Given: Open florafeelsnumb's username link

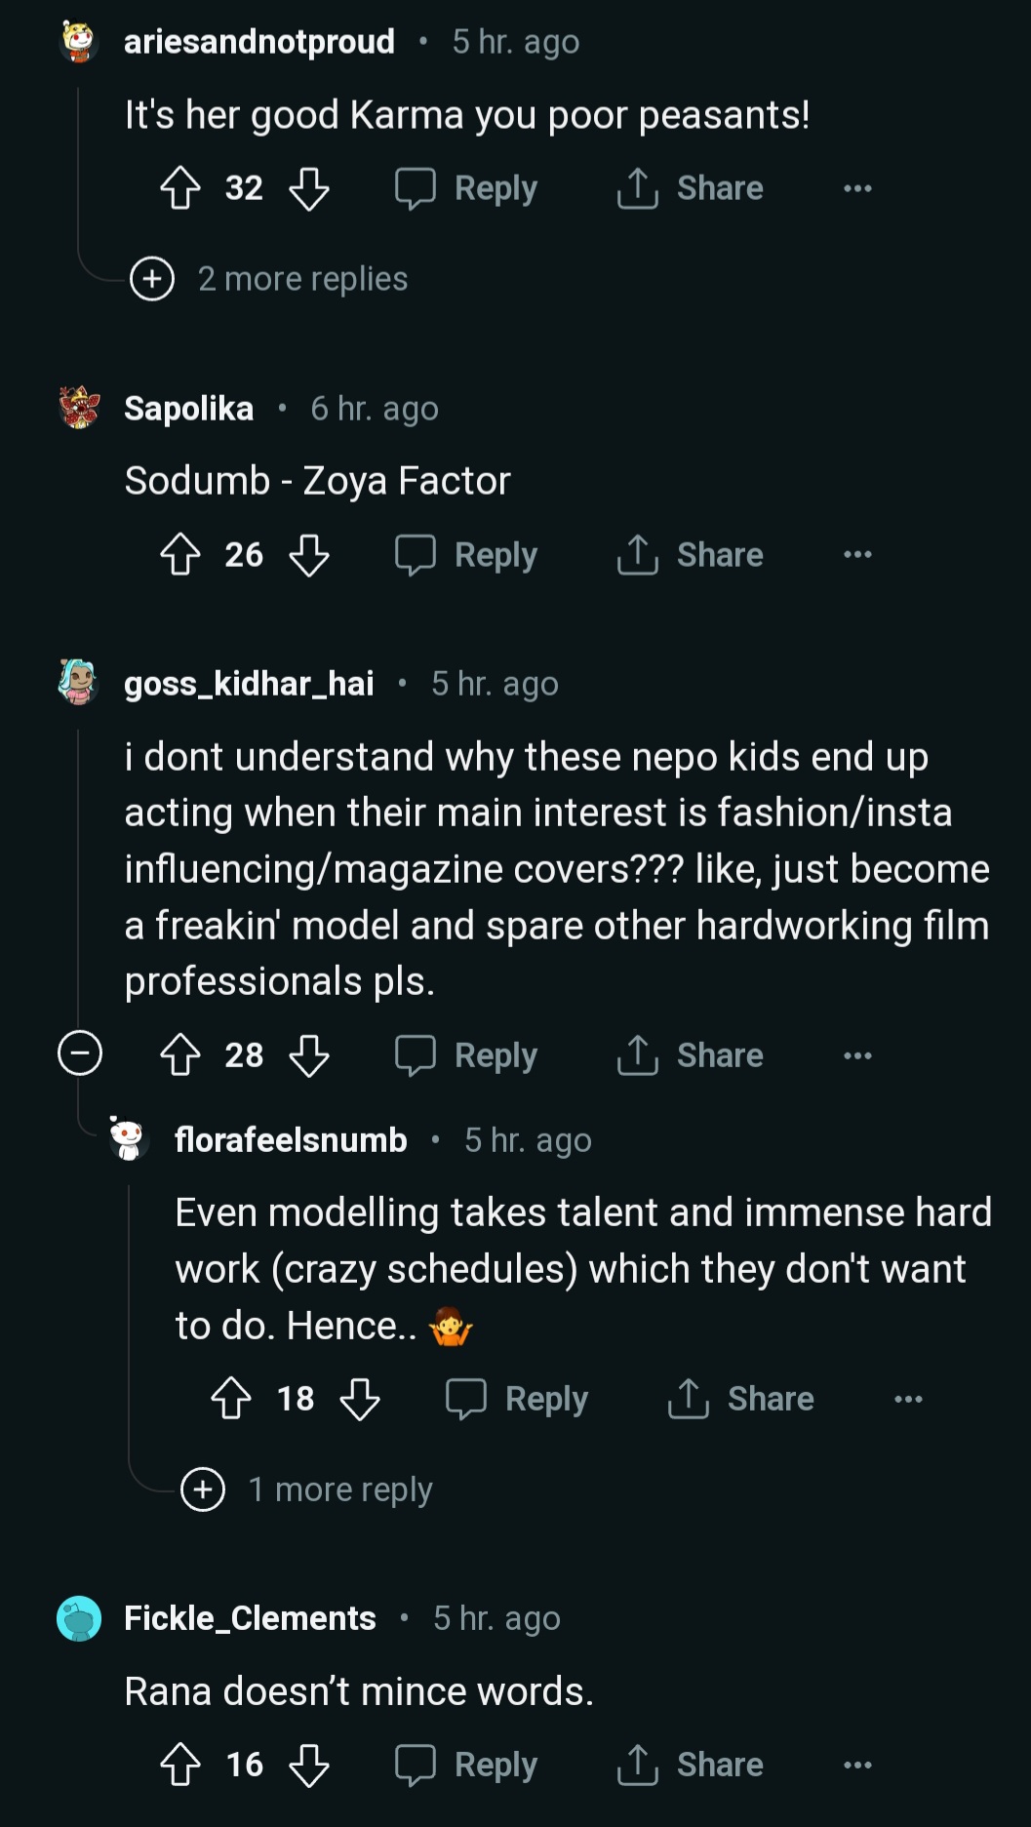Looking at the screenshot, I should 291,1139.
